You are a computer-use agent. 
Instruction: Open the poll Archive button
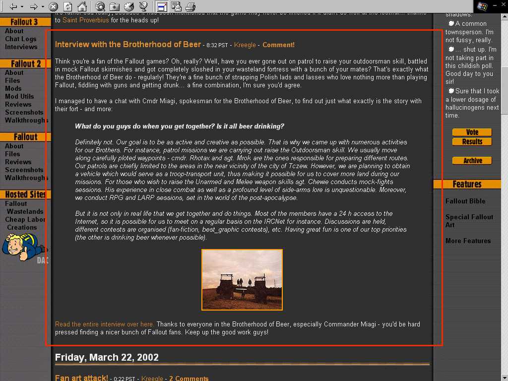click(x=472, y=160)
